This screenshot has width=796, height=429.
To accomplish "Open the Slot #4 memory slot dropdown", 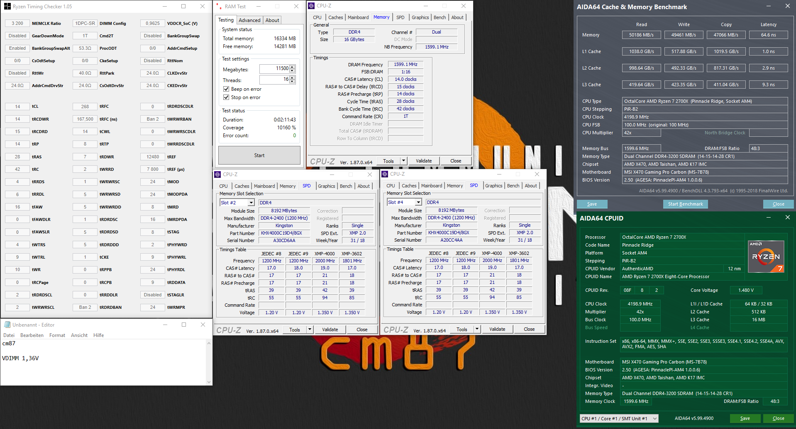I will click(418, 202).
